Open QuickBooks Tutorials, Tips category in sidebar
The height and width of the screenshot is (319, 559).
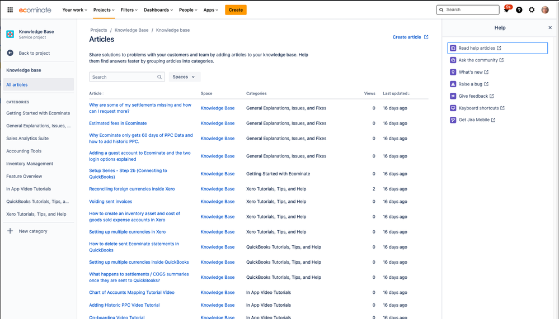(x=37, y=202)
